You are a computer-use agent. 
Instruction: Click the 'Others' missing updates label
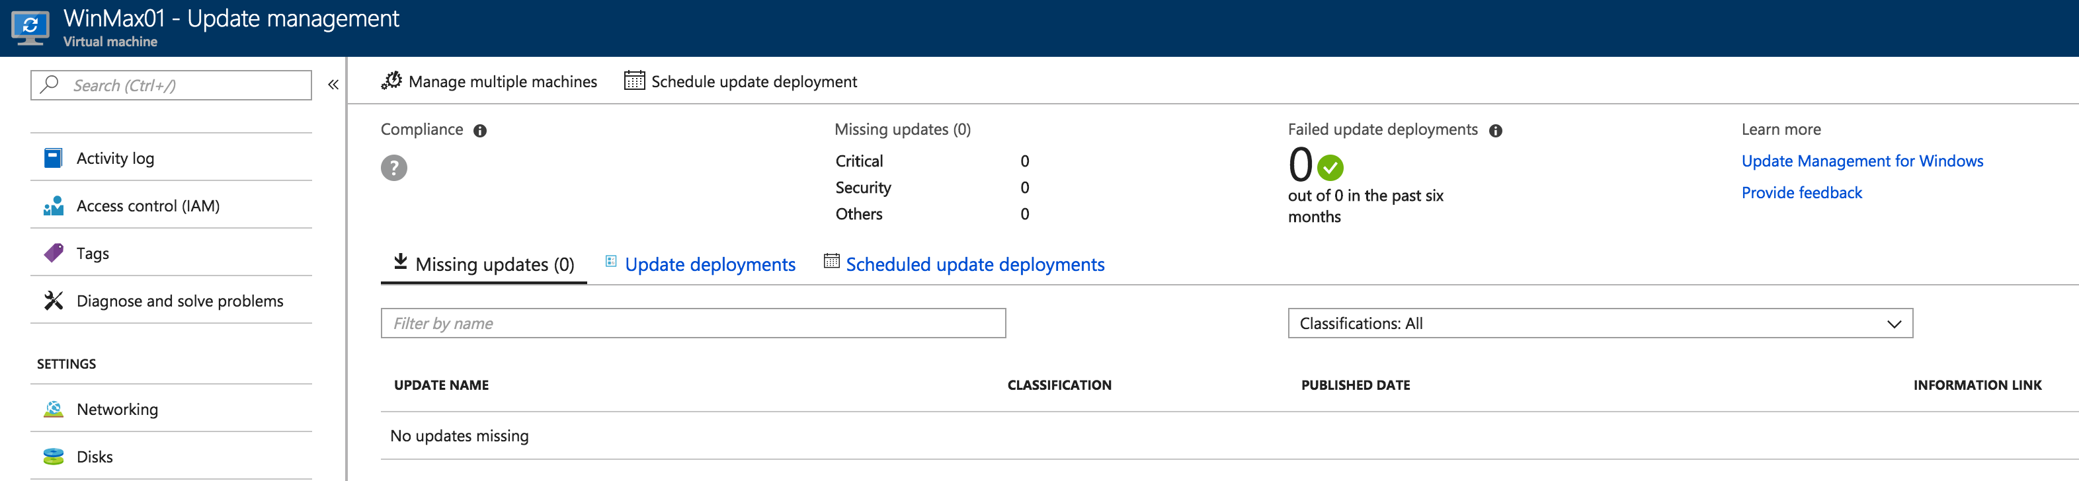coord(859,214)
